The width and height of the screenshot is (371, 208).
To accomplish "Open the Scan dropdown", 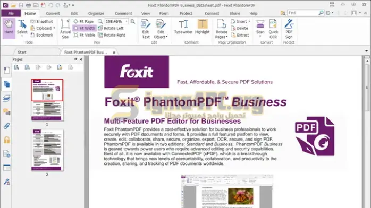I will 260,29.
